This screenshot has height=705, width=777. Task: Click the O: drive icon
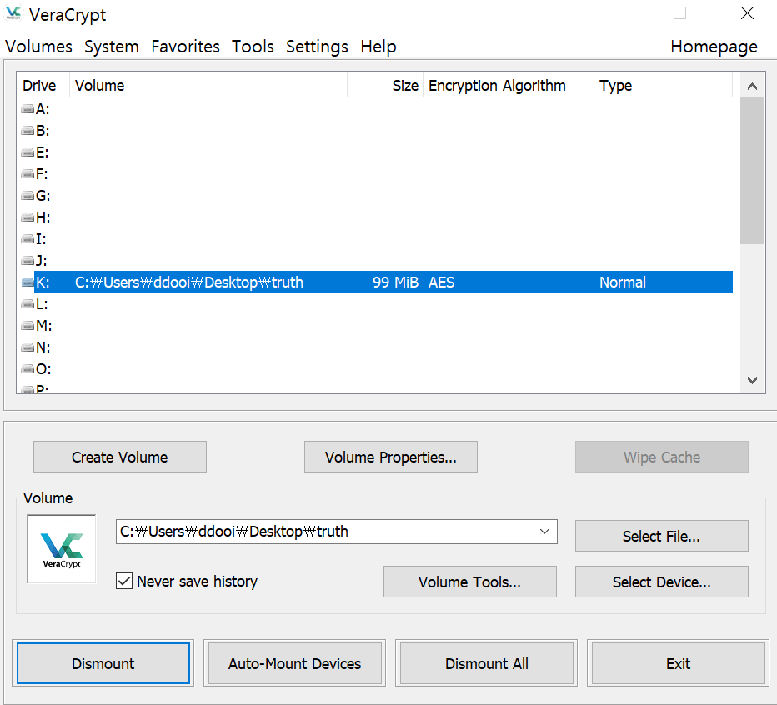(28, 369)
